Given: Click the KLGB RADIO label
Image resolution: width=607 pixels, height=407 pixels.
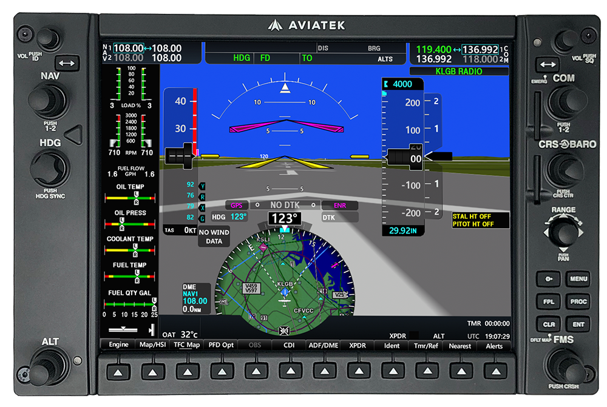Looking at the screenshot, I should 459,71.
